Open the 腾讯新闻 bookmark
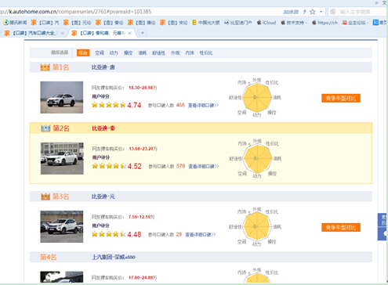388x285 pixels. [15, 23]
